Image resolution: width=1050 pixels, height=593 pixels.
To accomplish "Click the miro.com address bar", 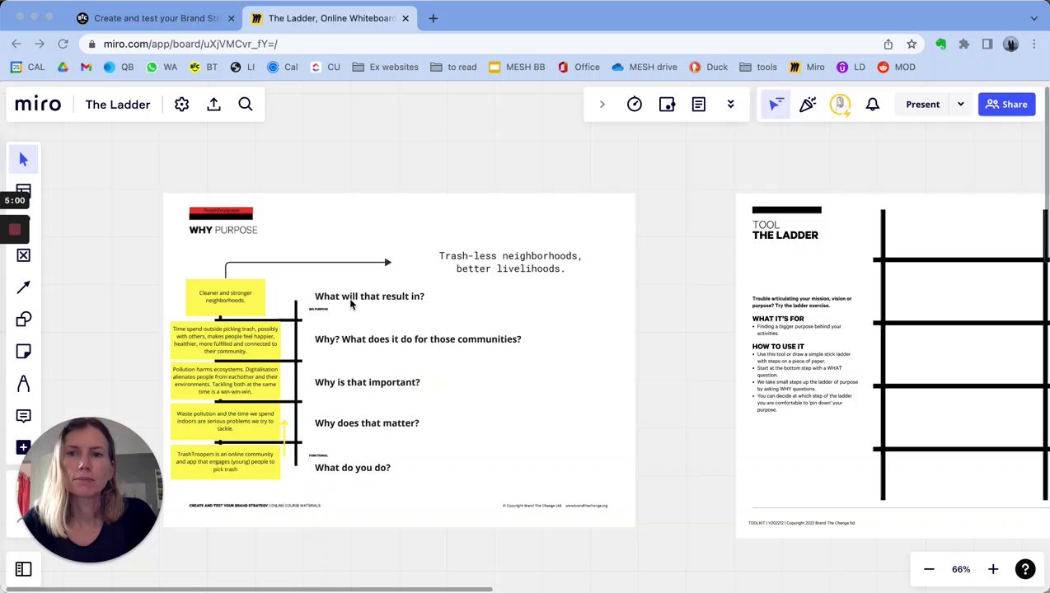I will point(486,44).
